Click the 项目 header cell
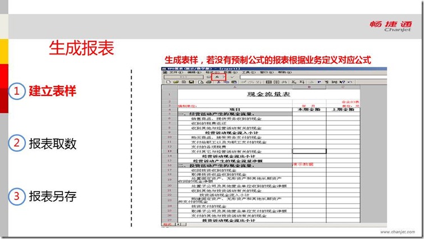424x239 pixels. (x=234, y=109)
